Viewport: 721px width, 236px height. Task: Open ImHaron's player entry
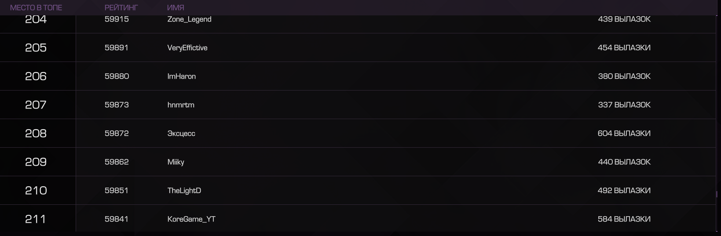pos(182,76)
